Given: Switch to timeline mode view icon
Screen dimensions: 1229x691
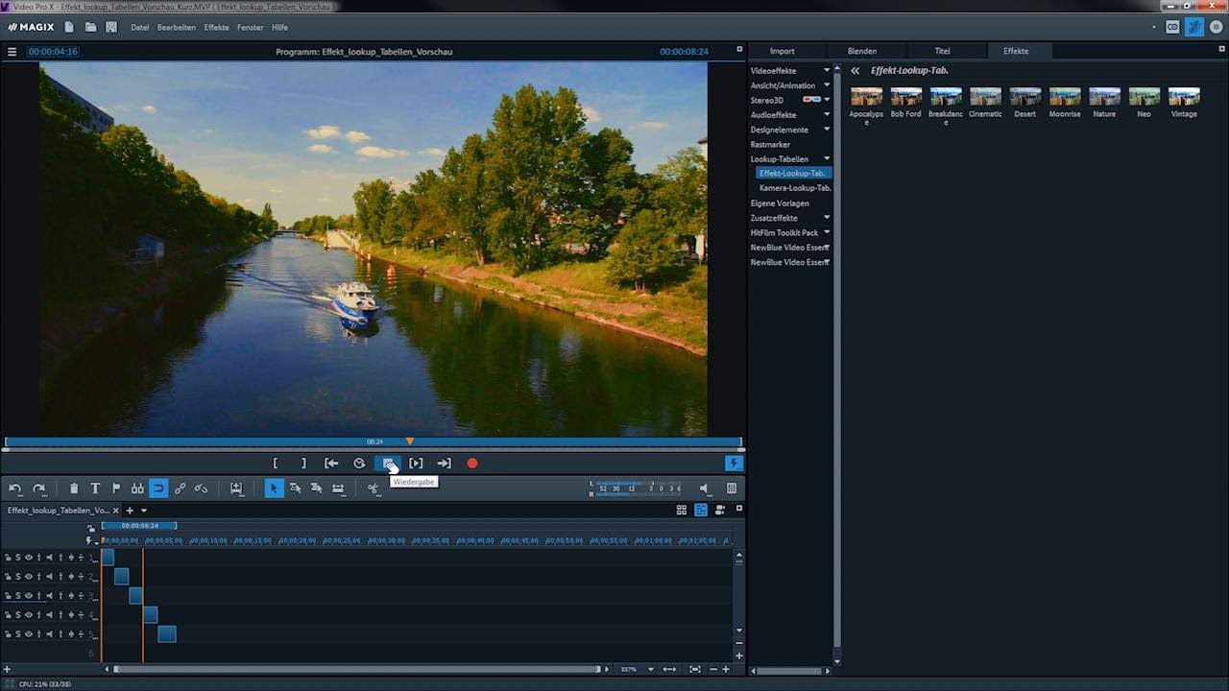Looking at the screenshot, I should tap(701, 511).
